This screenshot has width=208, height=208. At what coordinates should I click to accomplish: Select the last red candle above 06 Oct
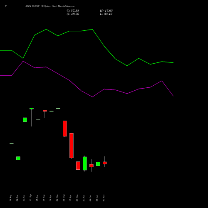pyautogui.click(x=105, y=163)
